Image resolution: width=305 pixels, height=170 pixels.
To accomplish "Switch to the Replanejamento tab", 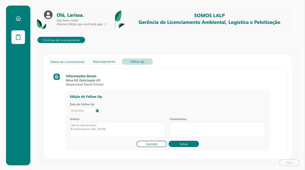I will 104,62.
